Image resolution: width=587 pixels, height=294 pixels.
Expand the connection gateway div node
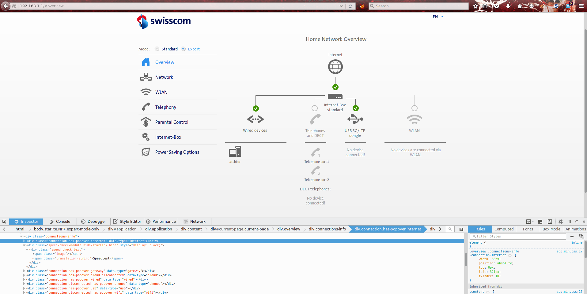coord(24,271)
